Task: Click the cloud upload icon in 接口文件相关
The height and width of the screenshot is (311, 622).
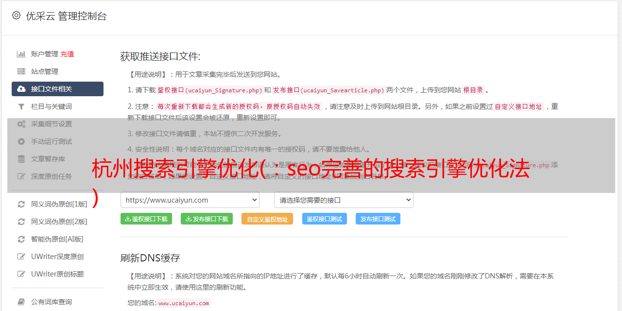Action: click(x=21, y=89)
